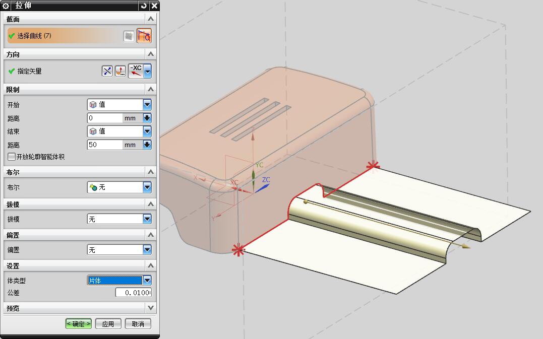The image size is (543, 339).
Task: Click the arrow button beside start distance
Action: [x=147, y=118]
